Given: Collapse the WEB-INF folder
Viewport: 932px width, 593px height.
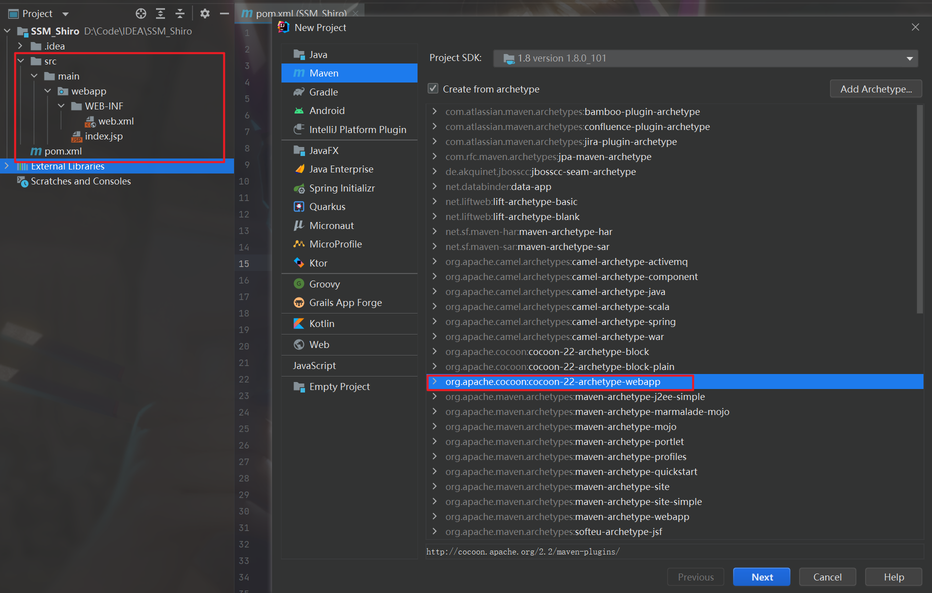Looking at the screenshot, I should 61,106.
